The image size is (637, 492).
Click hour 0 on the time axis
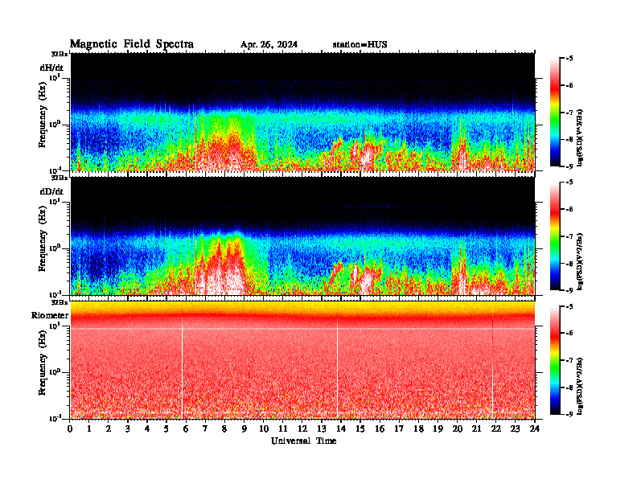coord(70,428)
